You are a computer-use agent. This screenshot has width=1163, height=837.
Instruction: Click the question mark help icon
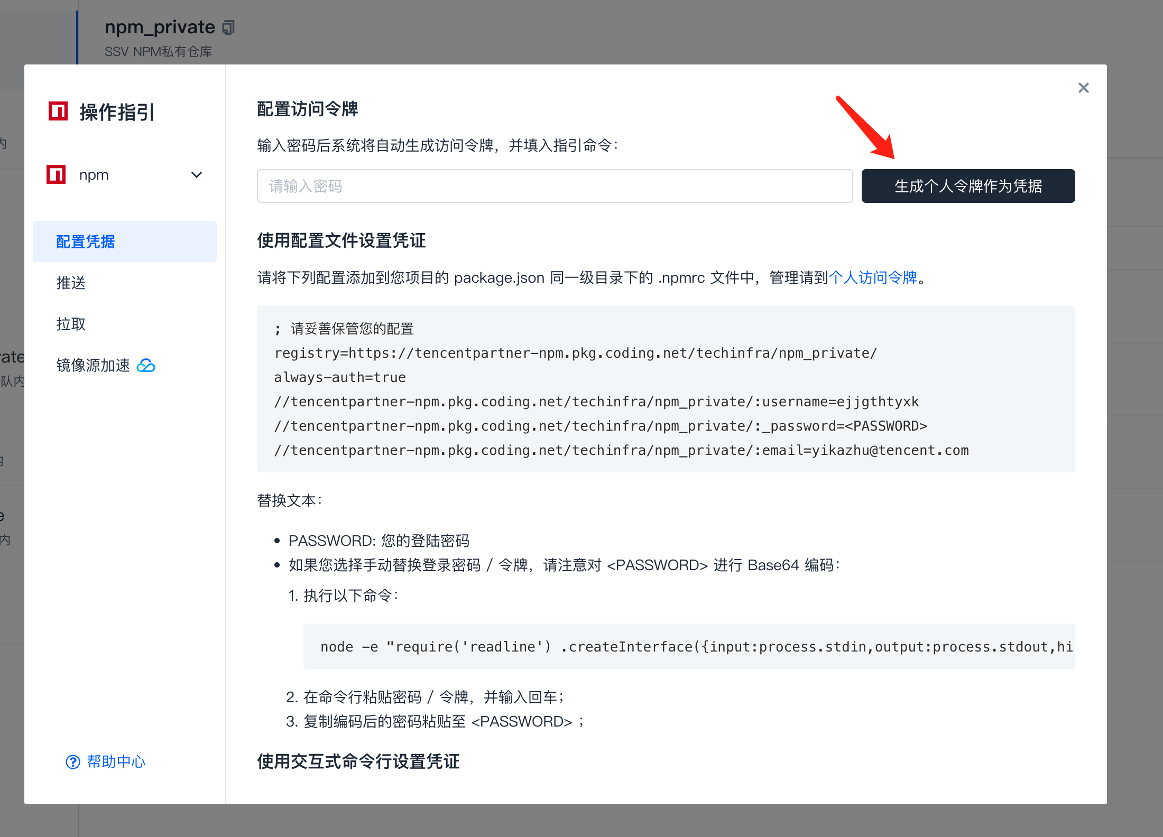coord(73,761)
